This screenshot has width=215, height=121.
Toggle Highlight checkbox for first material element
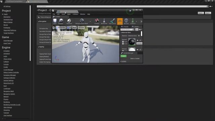point(123,42)
